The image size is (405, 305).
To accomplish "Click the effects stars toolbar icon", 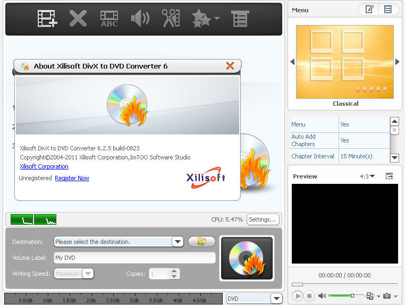I will [x=201, y=19].
